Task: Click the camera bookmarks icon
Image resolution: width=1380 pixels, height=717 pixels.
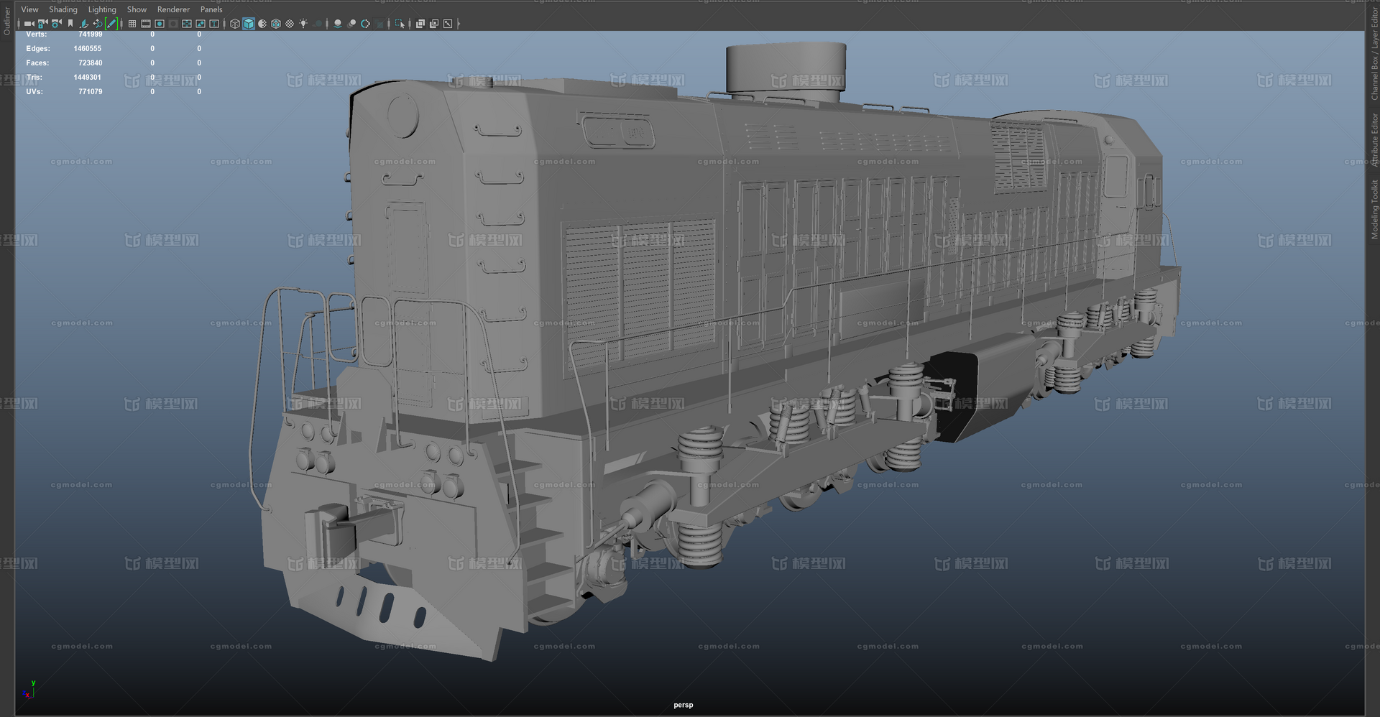Action: 70,24
